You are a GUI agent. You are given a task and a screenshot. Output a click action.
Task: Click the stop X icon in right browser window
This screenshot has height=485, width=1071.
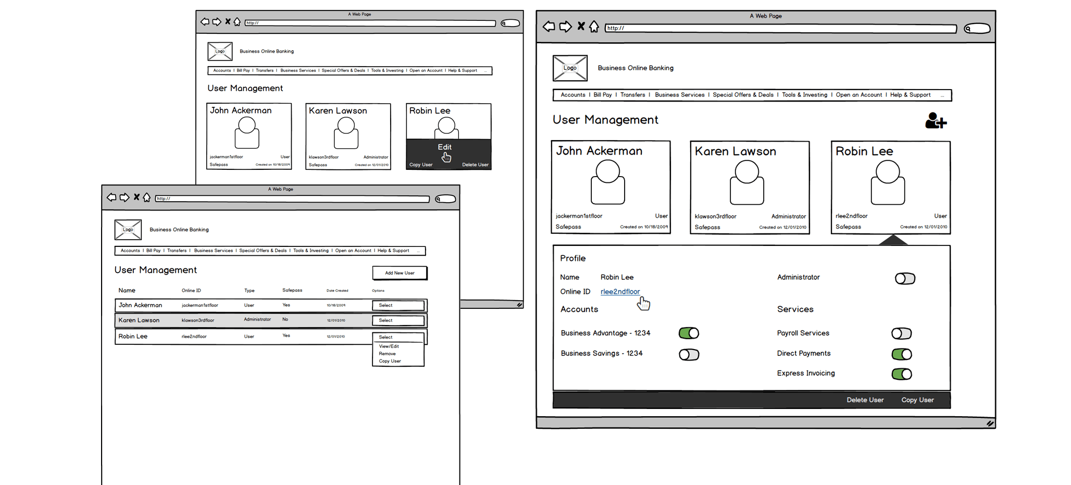click(x=581, y=26)
